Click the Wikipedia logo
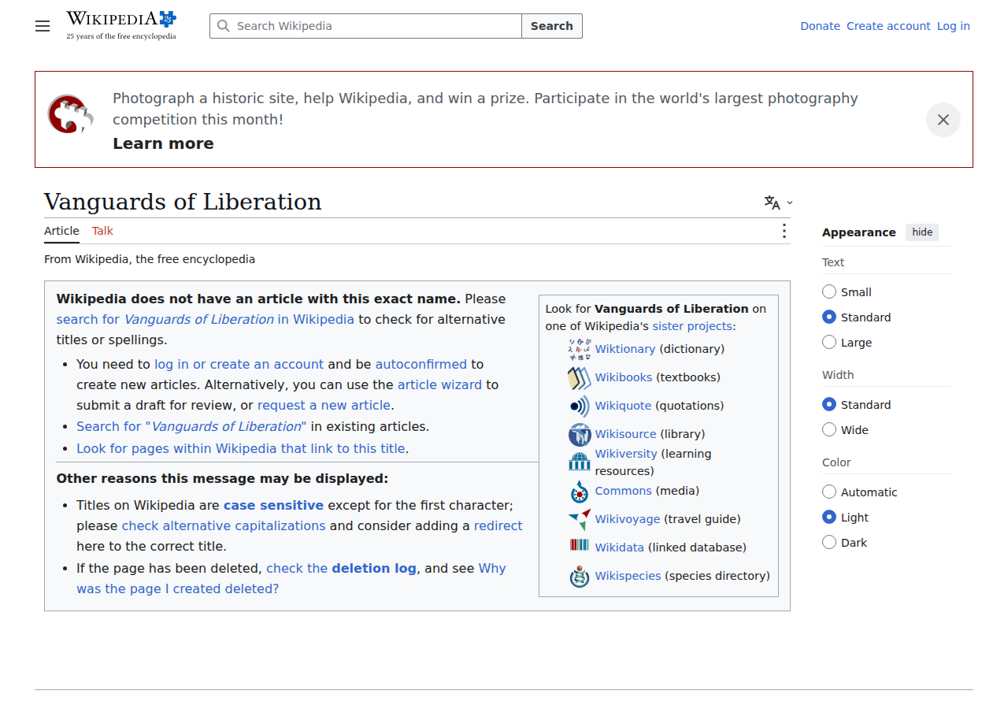The width and height of the screenshot is (1008, 709). click(121, 25)
